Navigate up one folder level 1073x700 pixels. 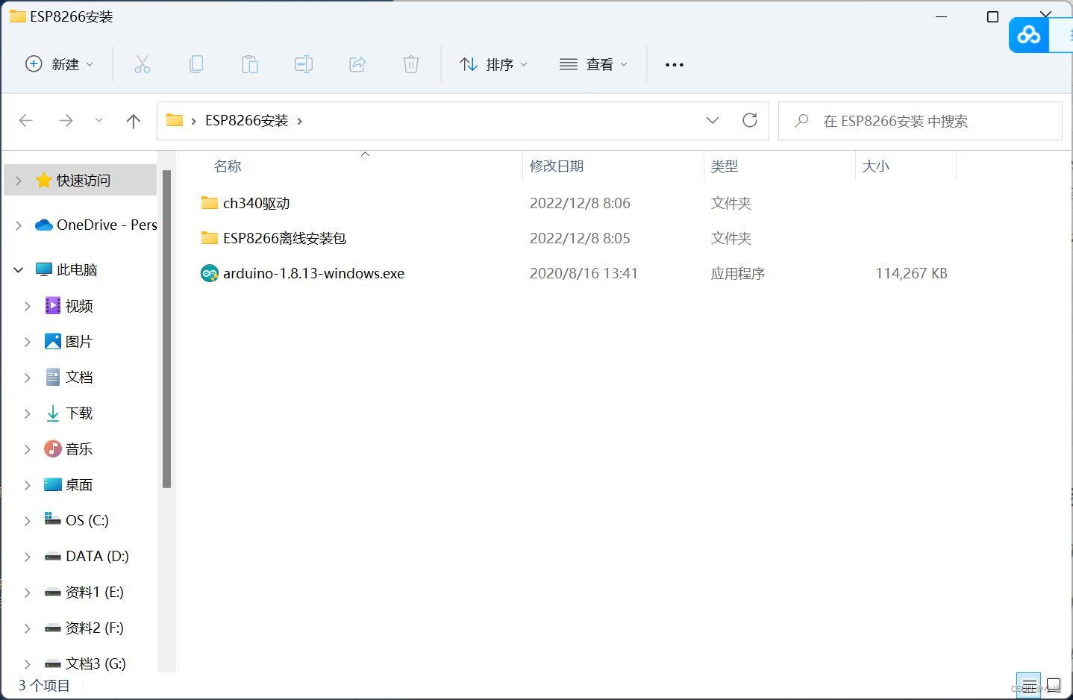point(133,120)
